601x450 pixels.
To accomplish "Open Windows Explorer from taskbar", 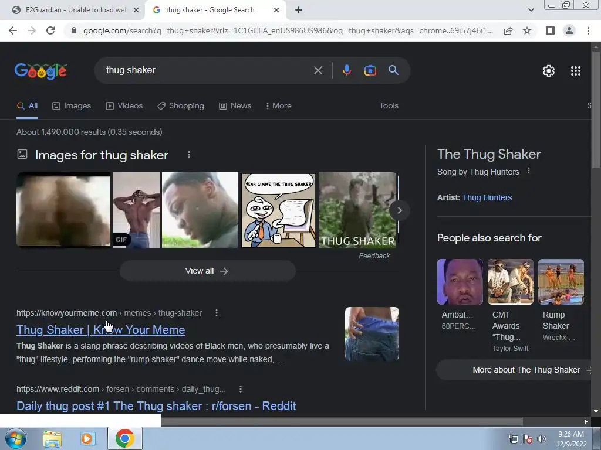I will [x=52, y=439].
